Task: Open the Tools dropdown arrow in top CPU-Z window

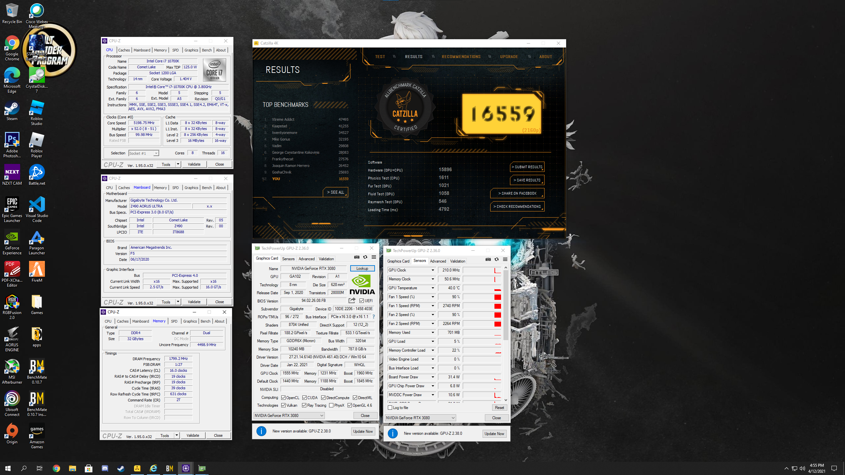Action: [x=178, y=164]
